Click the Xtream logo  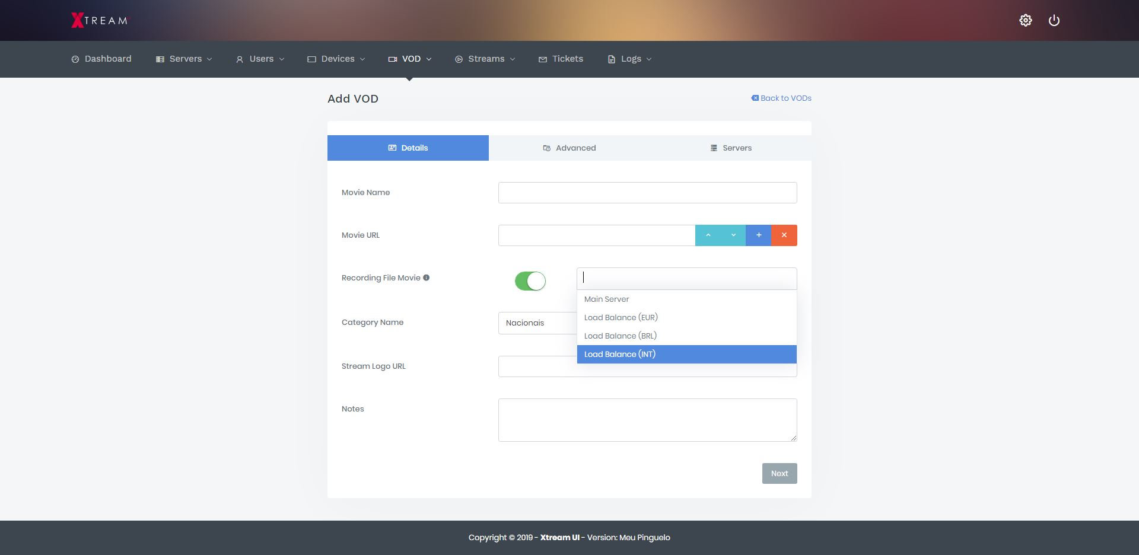99,20
